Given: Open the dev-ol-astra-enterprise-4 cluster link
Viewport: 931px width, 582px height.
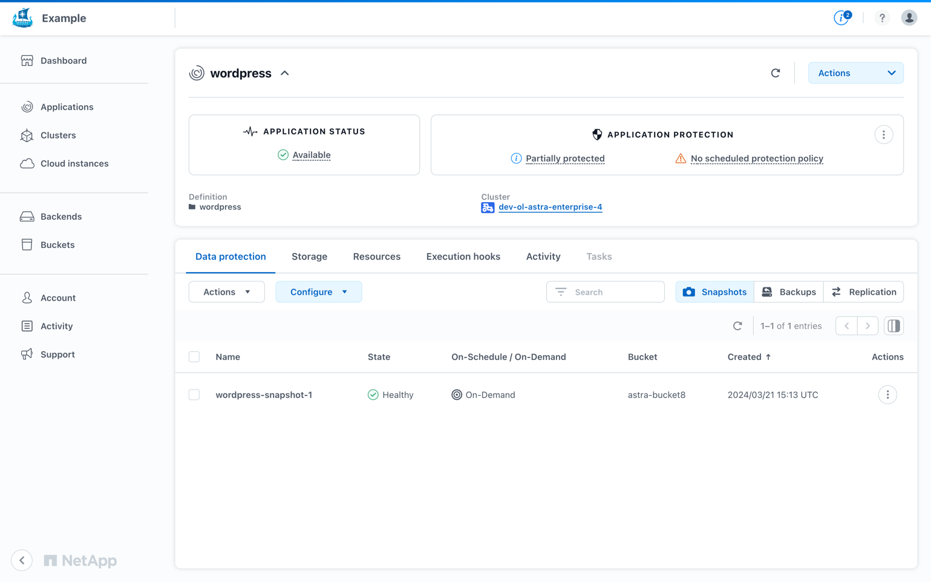Looking at the screenshot, I should tap(550, 207).
